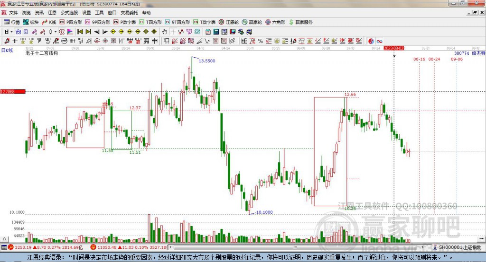Click the P数字表 toolbar item

(125, 22)
